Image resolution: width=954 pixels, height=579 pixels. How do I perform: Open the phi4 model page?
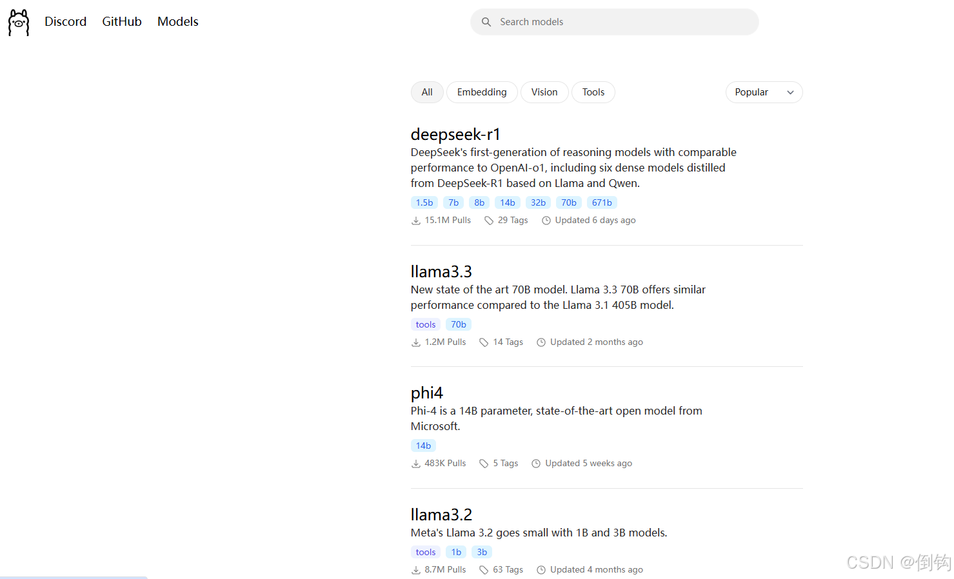(427, 393)
